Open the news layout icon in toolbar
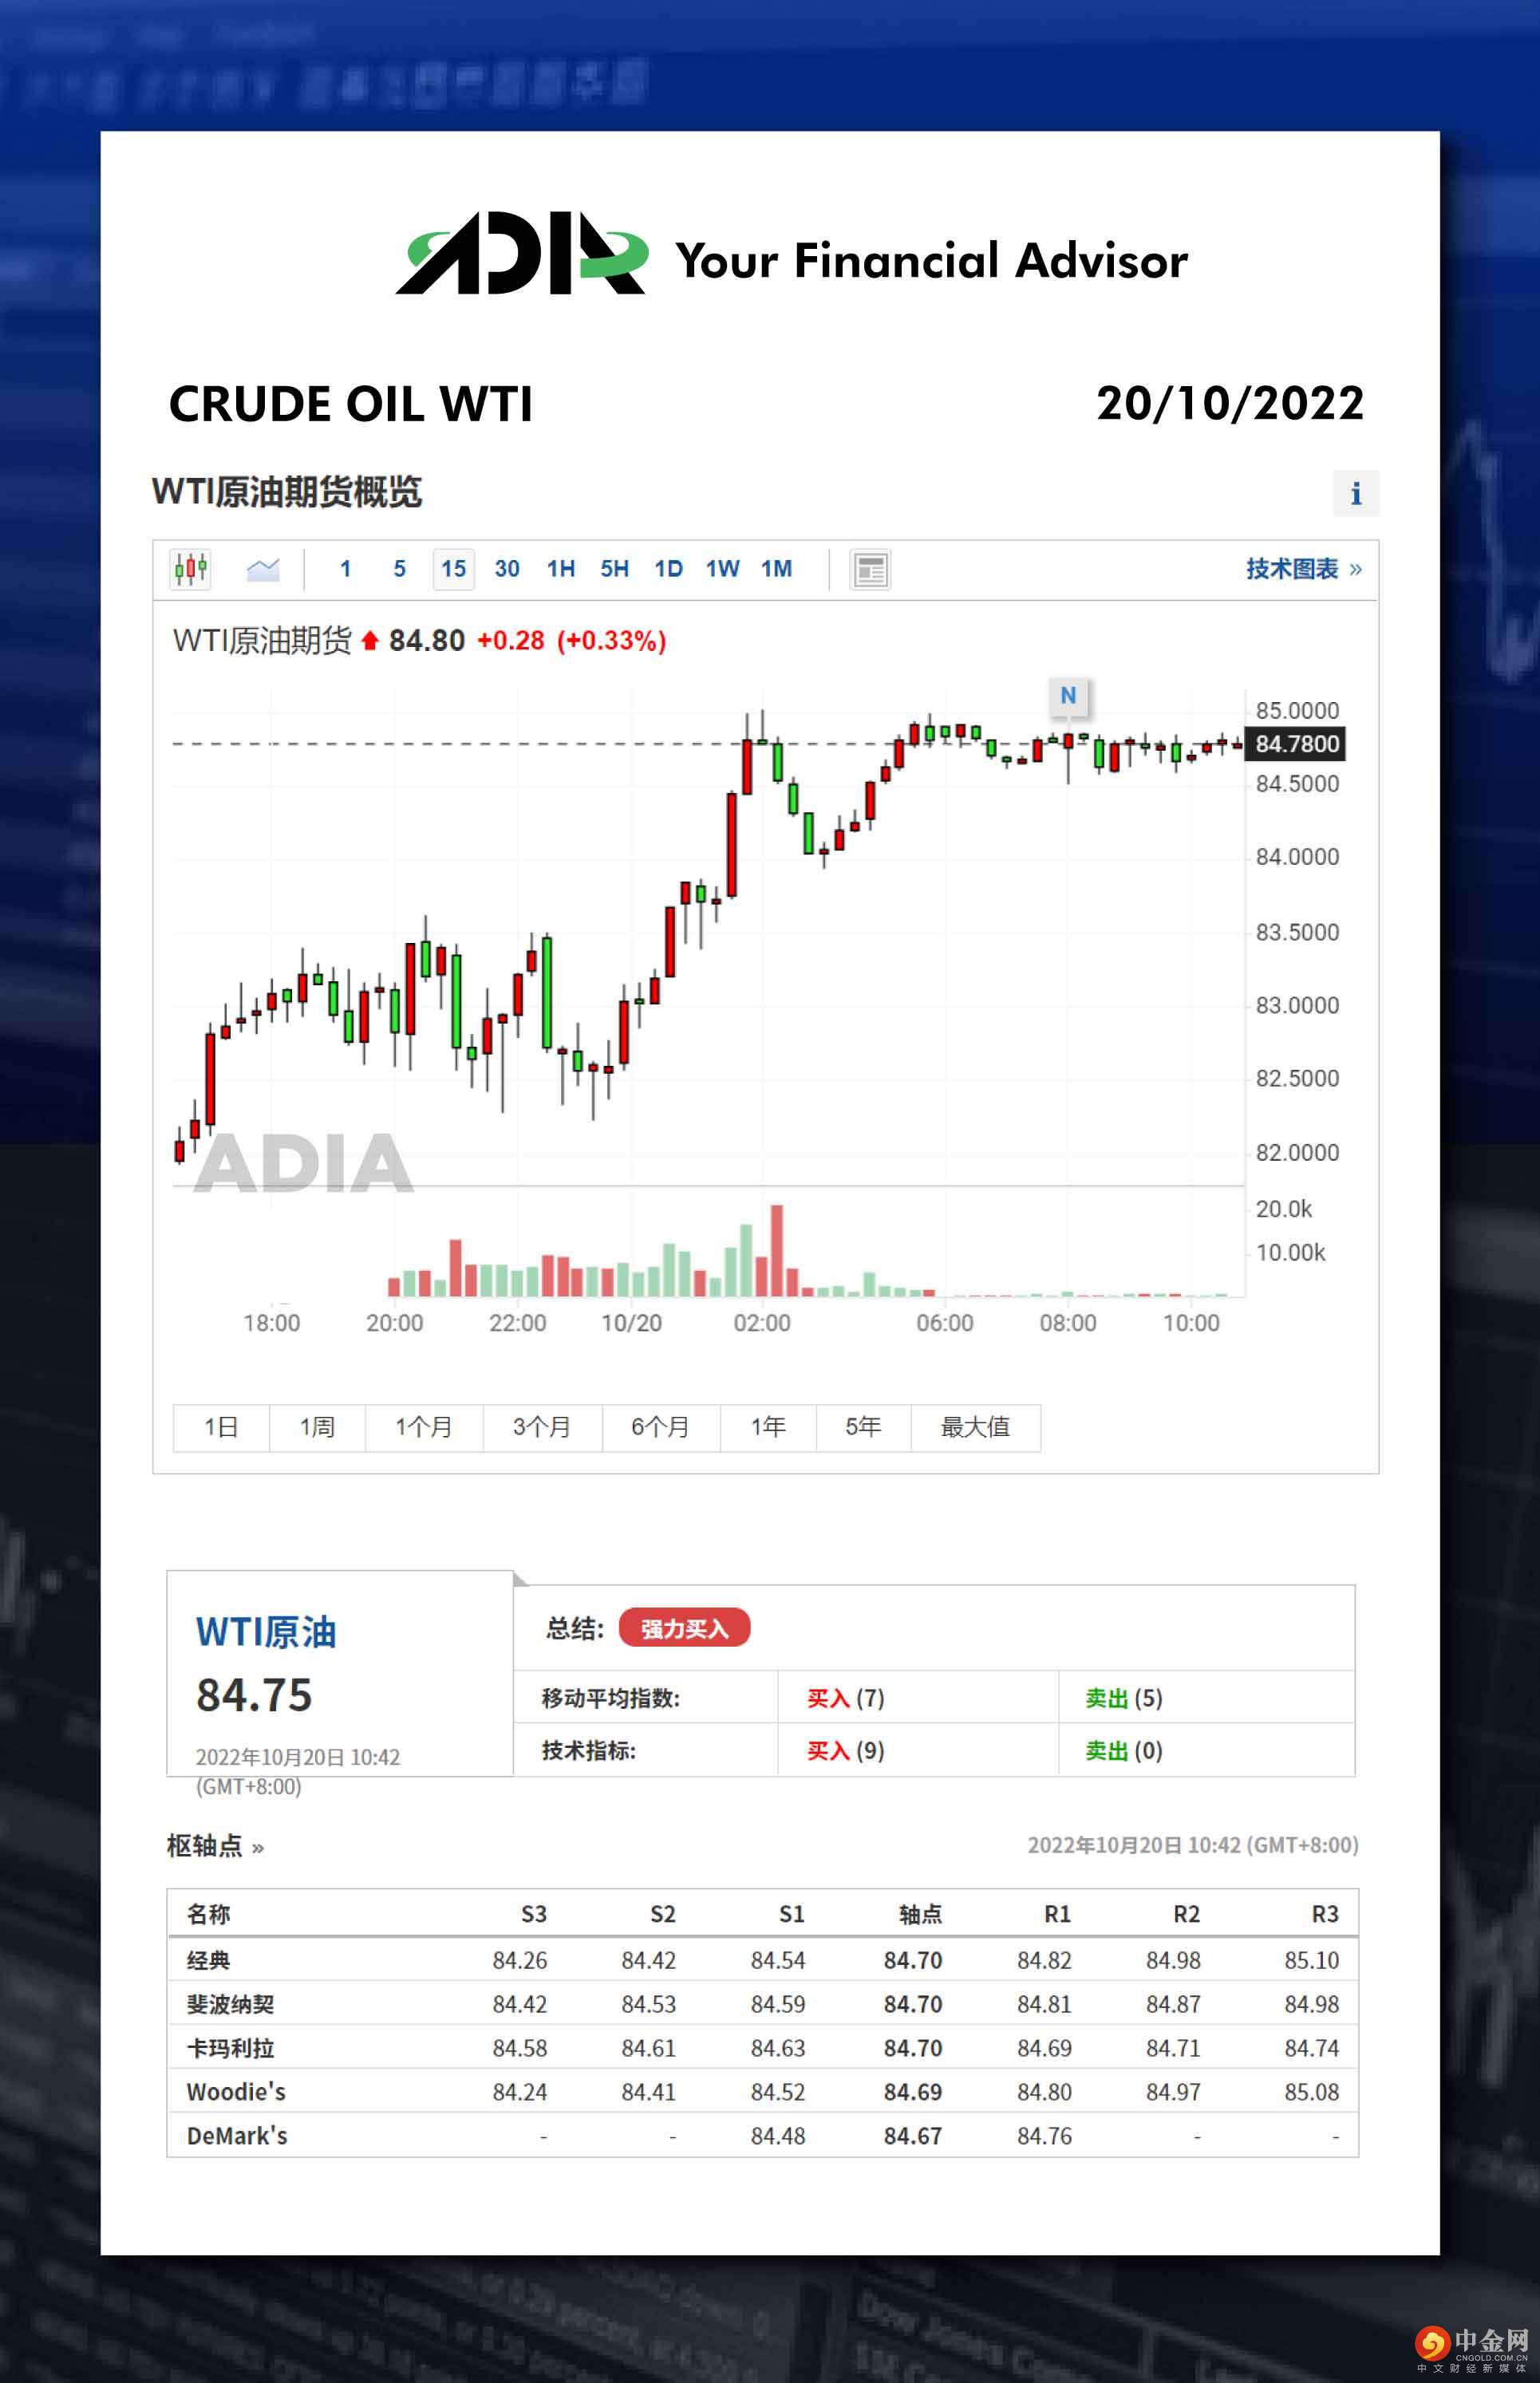This screenshot has width=1540, height=2383. click(870, 570)
